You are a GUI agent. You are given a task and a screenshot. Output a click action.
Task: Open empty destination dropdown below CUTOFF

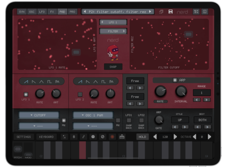pyautogui.click(x=39, y=126)
